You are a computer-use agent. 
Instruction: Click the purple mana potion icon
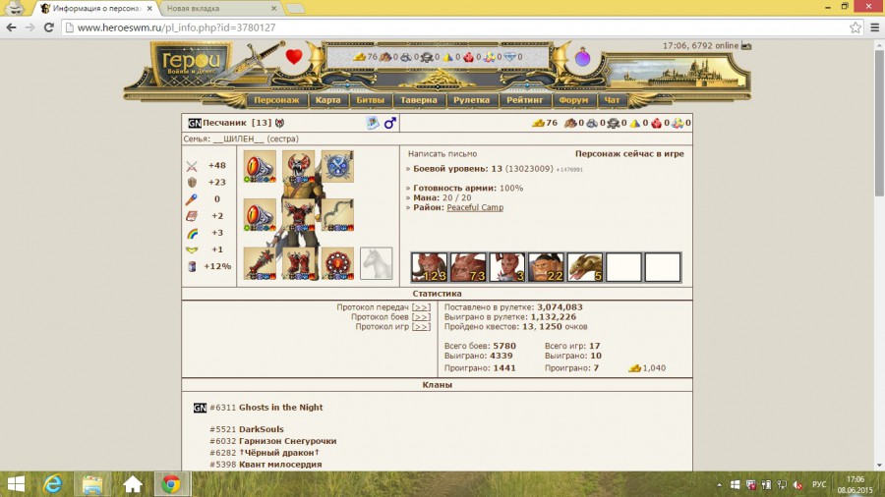[582, 57]
